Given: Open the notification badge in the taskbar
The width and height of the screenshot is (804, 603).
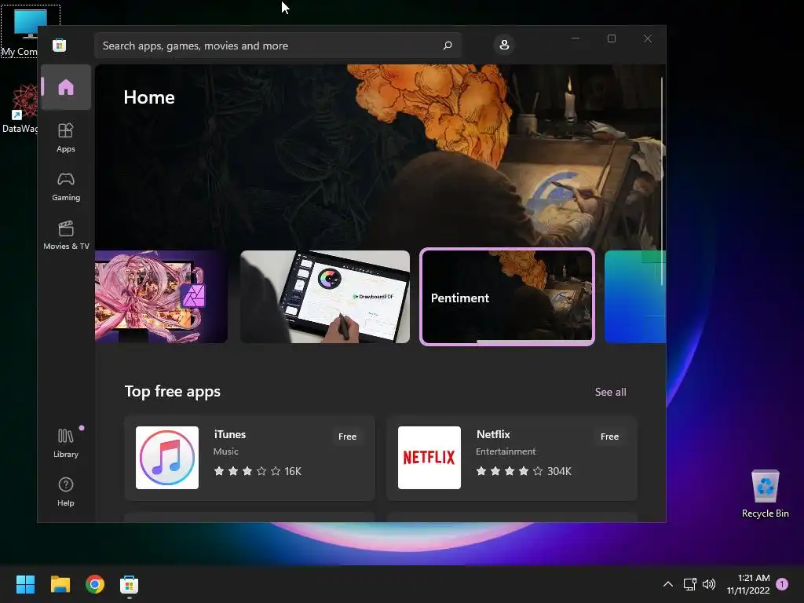Looking at the screenshot, I should click(782, 583).
